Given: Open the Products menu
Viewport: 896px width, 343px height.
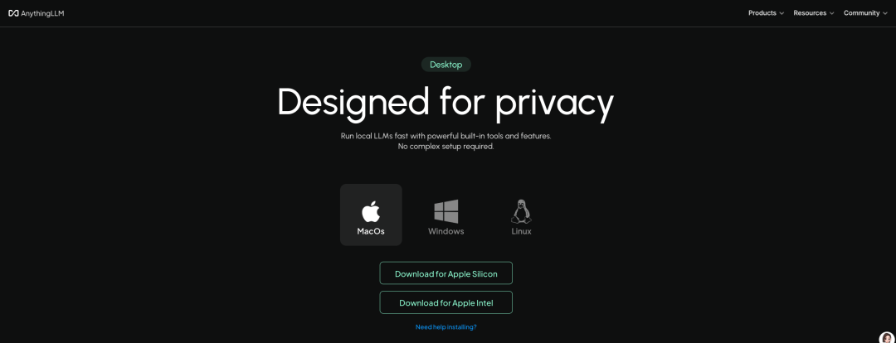Looking at the screenshot, I should [766, 13].
